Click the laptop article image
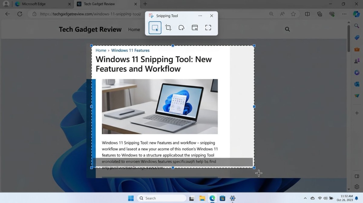Image resolution: width=363 pixels, height=203 pixels. click(160, 106)
